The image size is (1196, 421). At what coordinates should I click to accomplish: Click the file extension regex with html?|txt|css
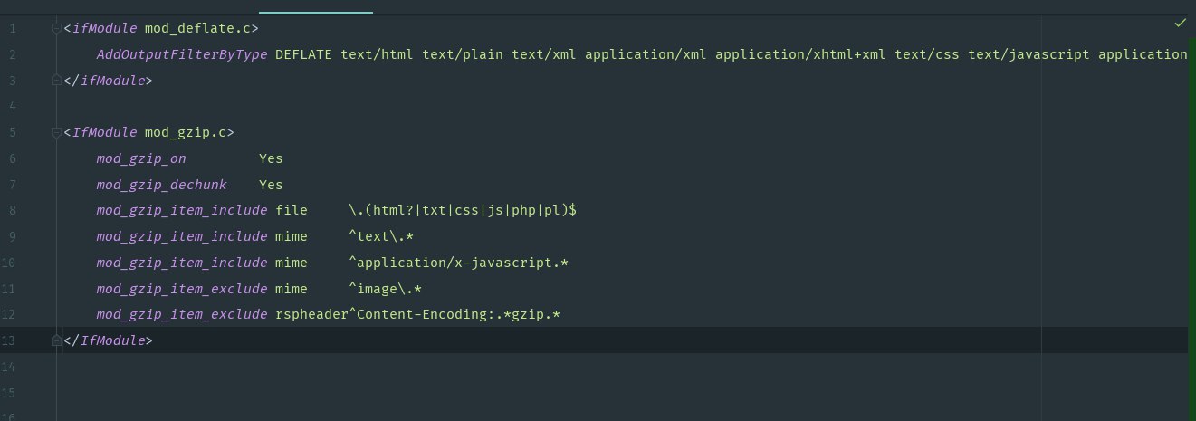coord(463,210)
